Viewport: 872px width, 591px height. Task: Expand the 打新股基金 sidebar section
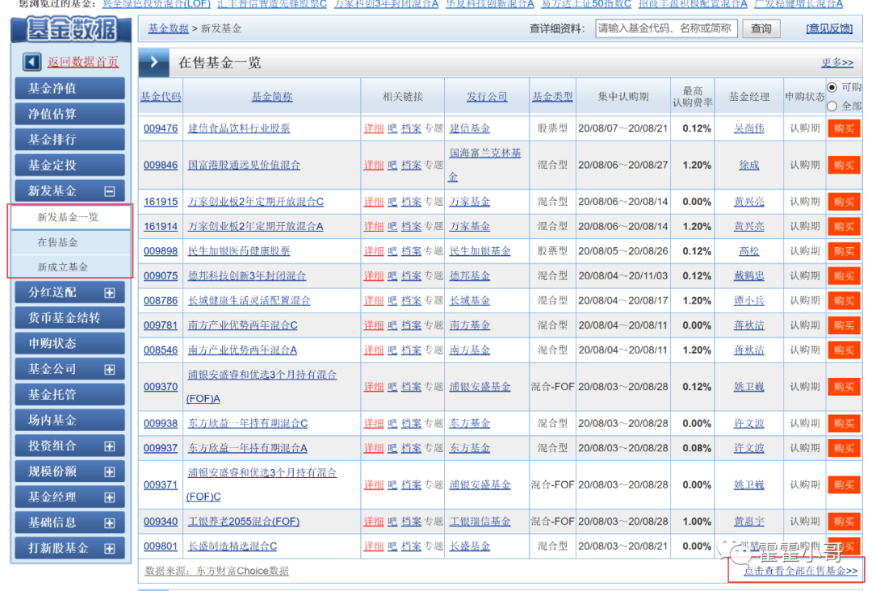(x=110, y=549)
